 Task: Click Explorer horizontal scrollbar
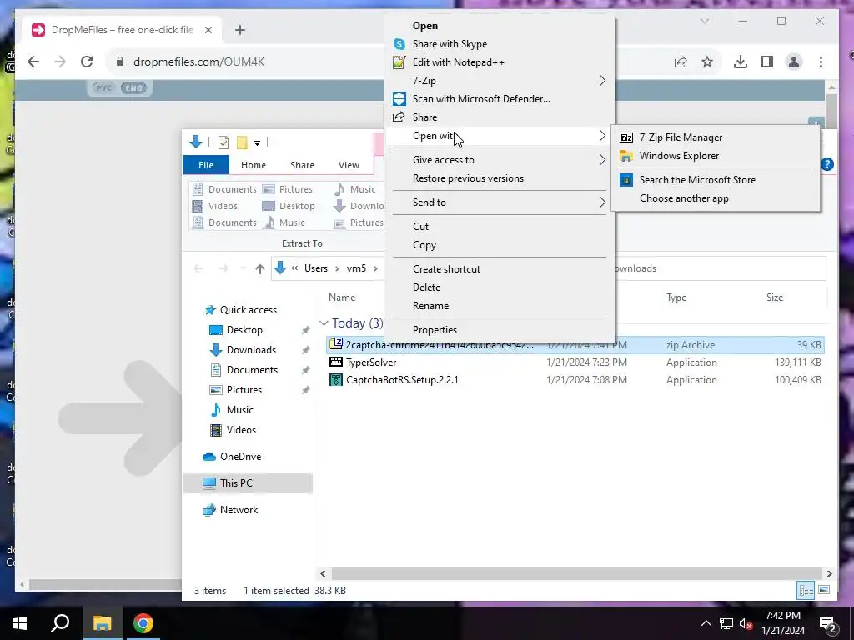575,573
